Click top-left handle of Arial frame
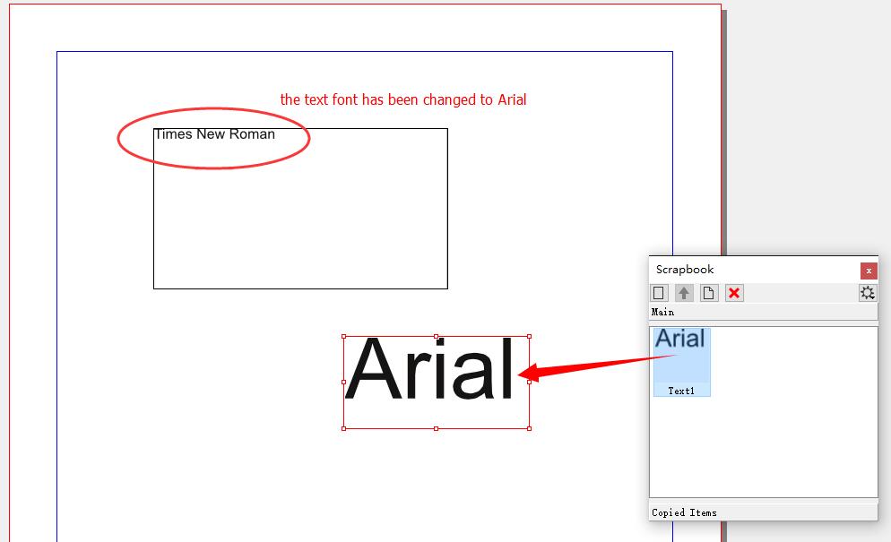The image size is (891, 542). click(344, 337)
